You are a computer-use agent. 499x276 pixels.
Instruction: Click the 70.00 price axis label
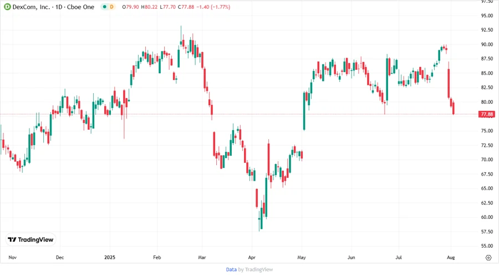pos(487,160)
